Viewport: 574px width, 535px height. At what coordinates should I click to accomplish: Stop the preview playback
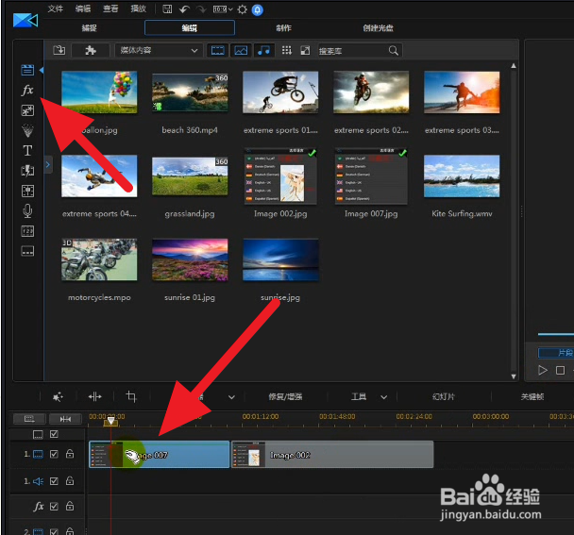[560, 370]
